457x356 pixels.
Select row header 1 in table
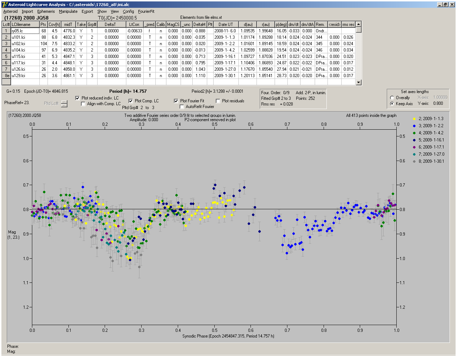pos(6,31)
